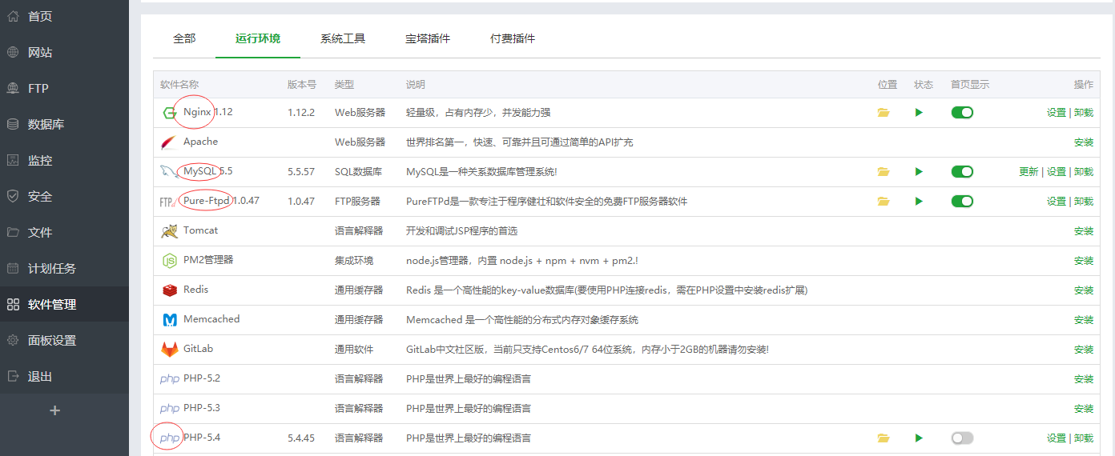Viewport: 1115px width, 456px height.
Task: Switch to the 付费插件 tab
Action: [513, 38]
